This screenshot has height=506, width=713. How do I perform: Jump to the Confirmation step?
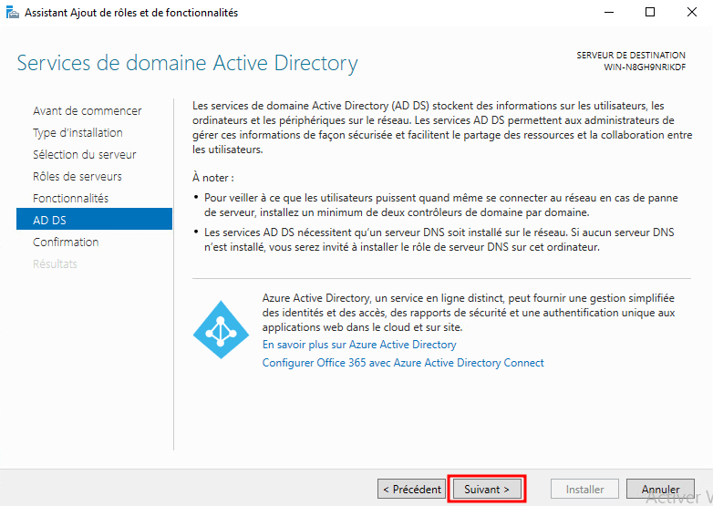(66, 242)
